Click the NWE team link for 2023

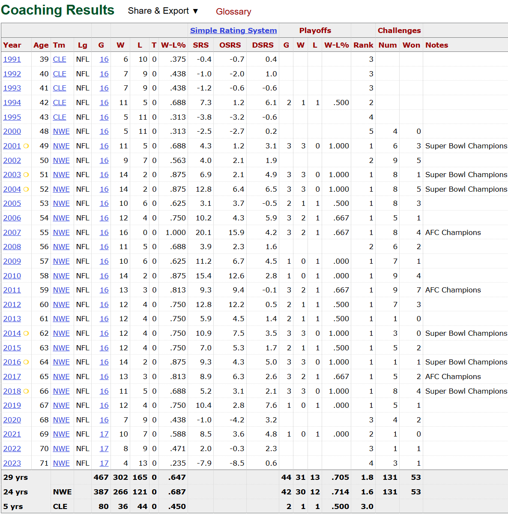[61, 463]
